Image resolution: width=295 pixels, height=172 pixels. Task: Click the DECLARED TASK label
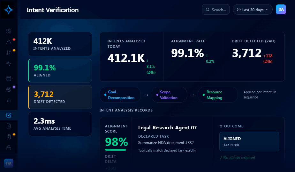click(154, 136)
